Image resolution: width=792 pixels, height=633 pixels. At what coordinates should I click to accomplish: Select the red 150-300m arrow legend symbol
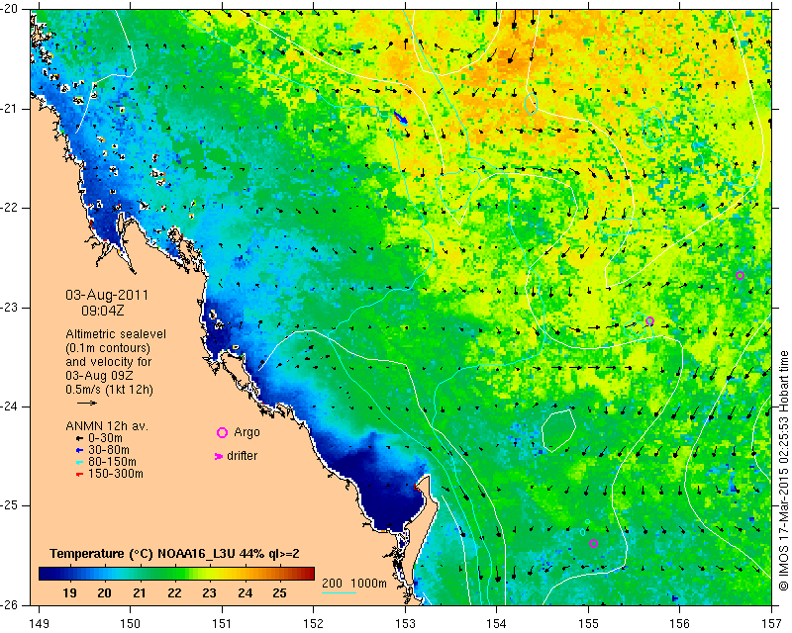pyautogui.click(x=79, y=475)
